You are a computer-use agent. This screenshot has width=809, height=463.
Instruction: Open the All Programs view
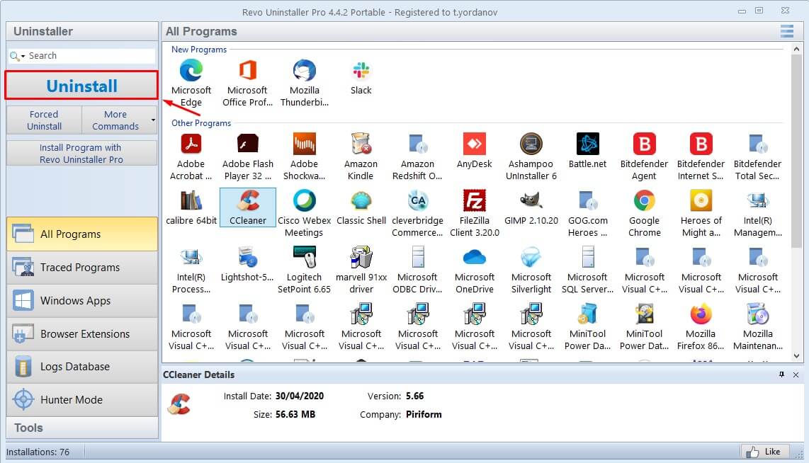coord(82,234)
